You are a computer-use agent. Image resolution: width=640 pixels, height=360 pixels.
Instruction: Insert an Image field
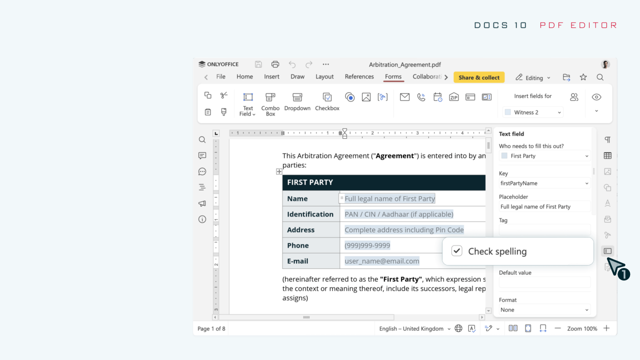[x=366, y=97]
